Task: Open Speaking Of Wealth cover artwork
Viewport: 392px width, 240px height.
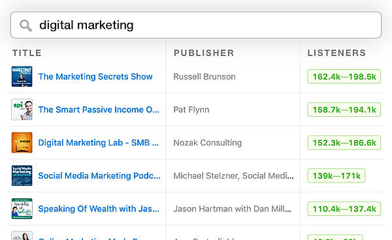Action: 22,209
